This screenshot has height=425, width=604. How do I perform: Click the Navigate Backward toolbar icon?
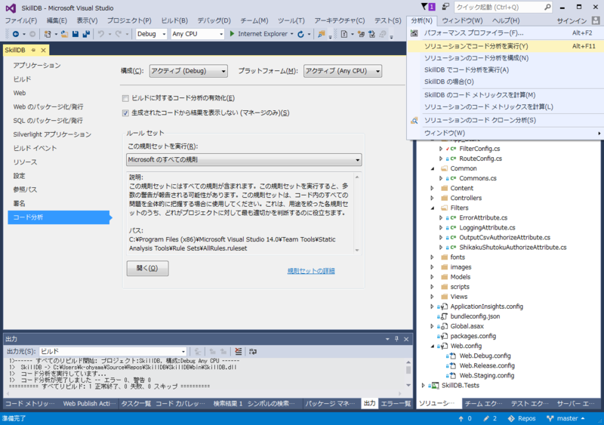coord(15,34)
